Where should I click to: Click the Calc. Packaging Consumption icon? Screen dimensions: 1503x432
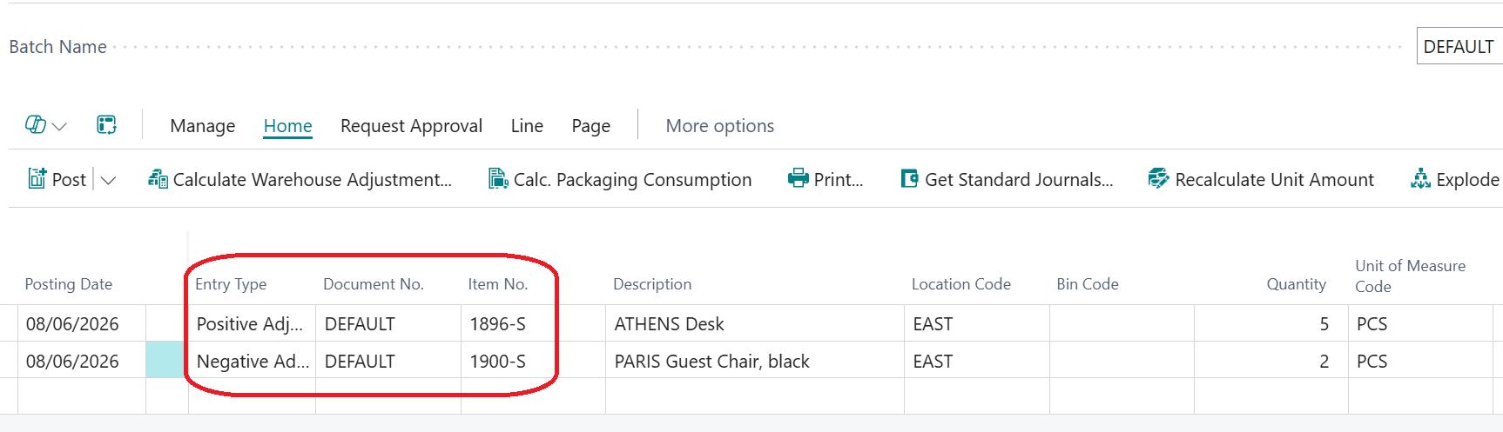[498, 179]
